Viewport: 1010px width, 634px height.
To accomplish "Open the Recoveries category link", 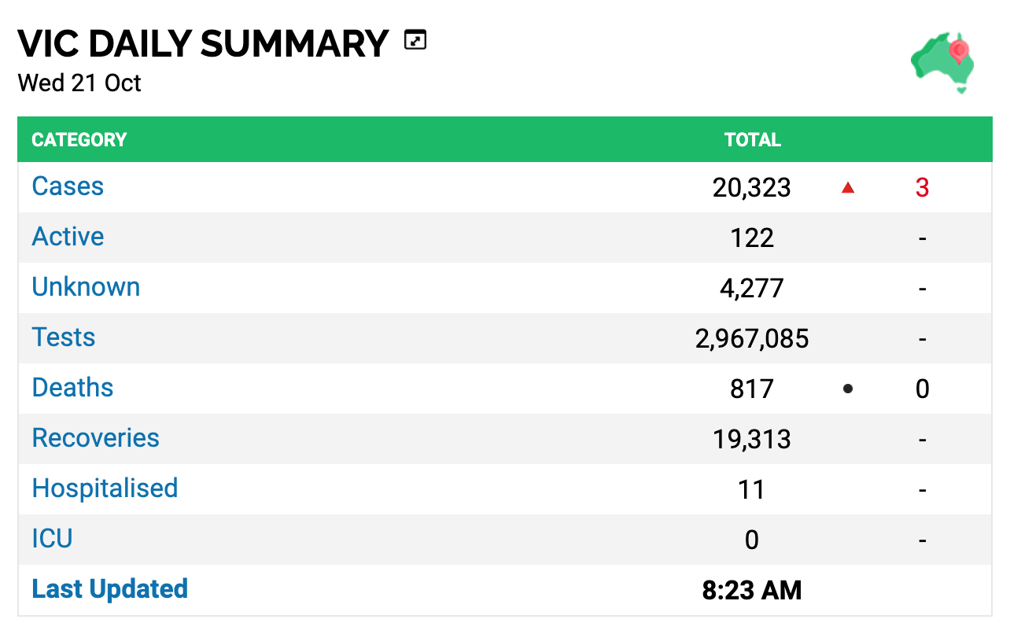I will [x=95, y=438].
